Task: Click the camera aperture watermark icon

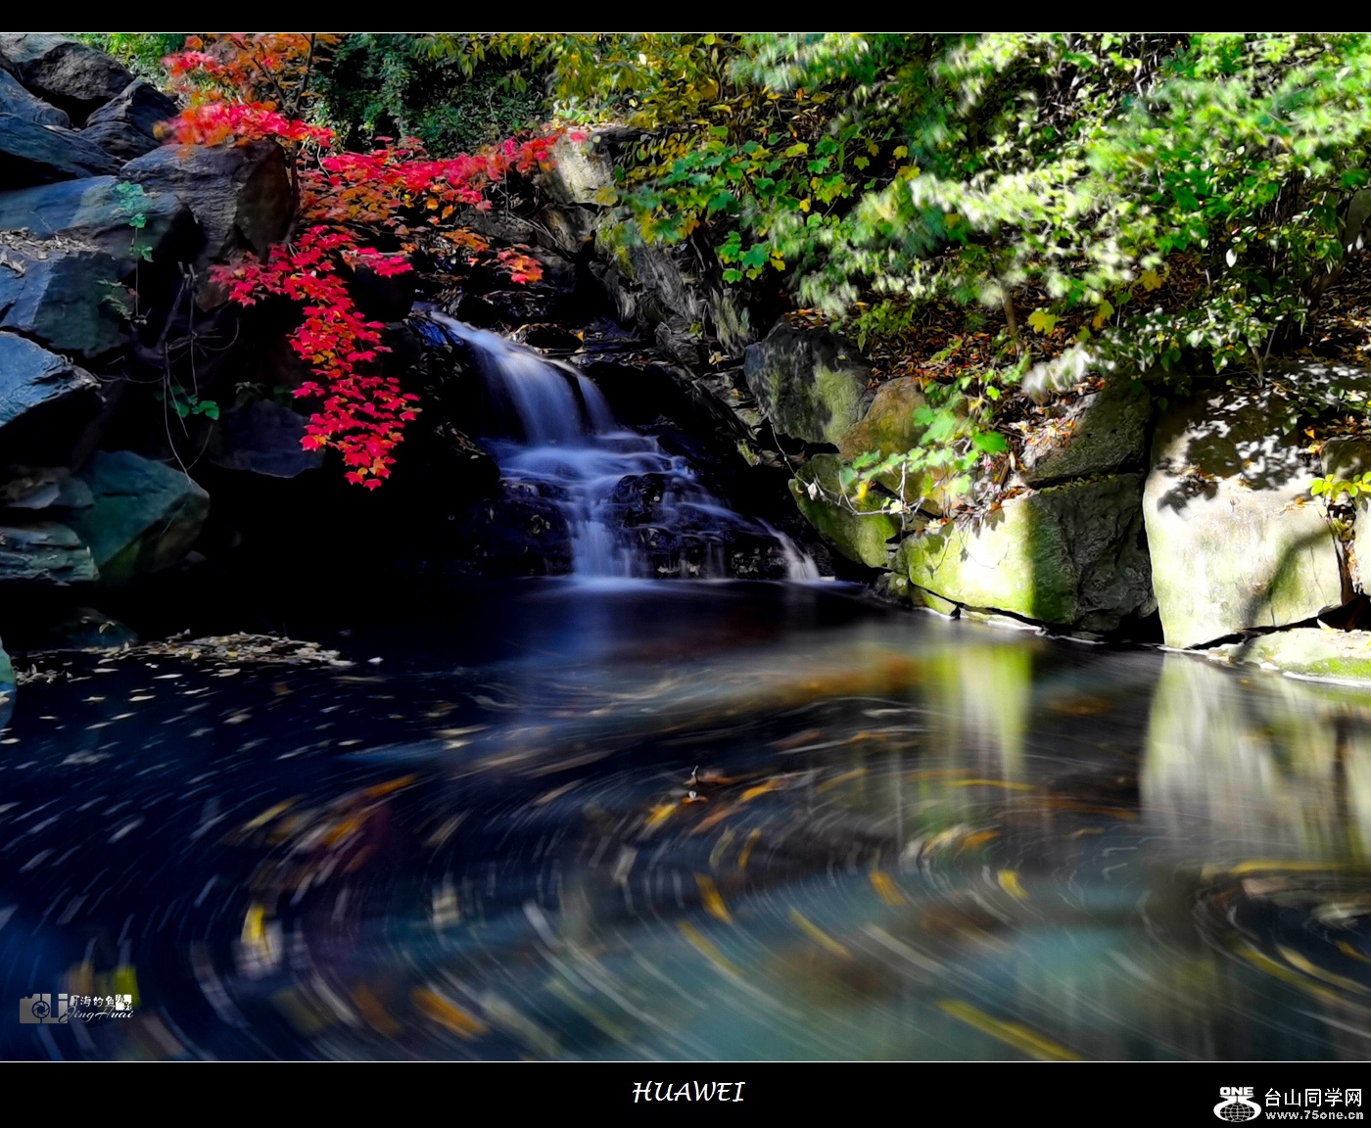Action: click(x=42, y=1008)
